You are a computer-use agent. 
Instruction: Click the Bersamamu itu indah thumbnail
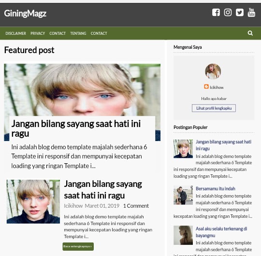coord(183,195)
